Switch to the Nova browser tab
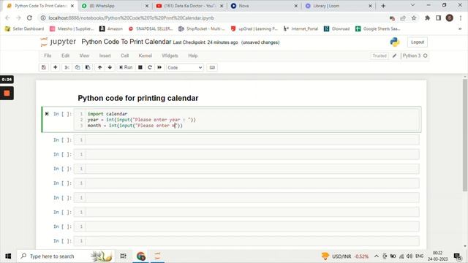 [264, 6]
